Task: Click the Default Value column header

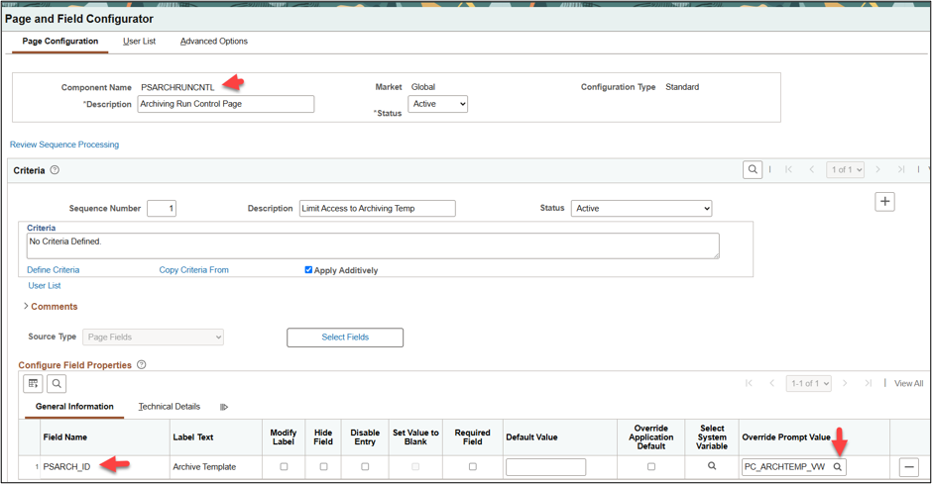Action: click(532, 437)
